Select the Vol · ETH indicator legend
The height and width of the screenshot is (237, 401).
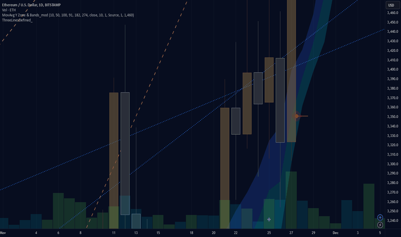(9, 10)
